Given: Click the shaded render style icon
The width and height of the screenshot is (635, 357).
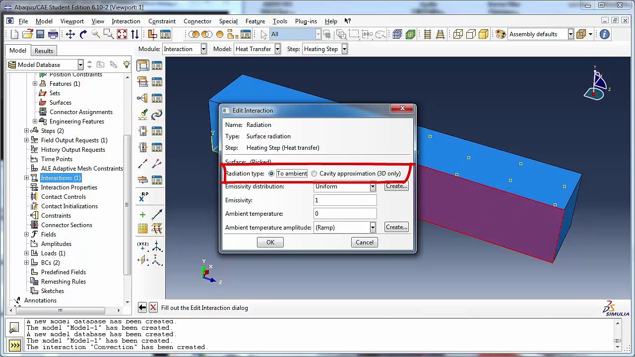Looking at the screenshot, I should point(484,34).
